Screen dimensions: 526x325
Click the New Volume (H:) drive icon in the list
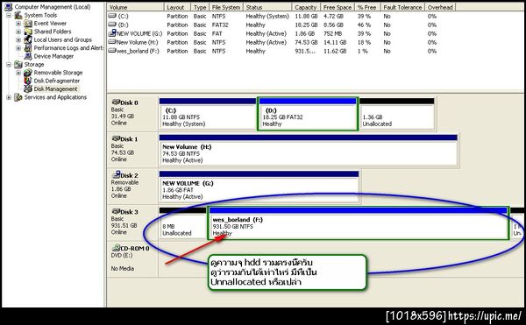click(112, 42)
